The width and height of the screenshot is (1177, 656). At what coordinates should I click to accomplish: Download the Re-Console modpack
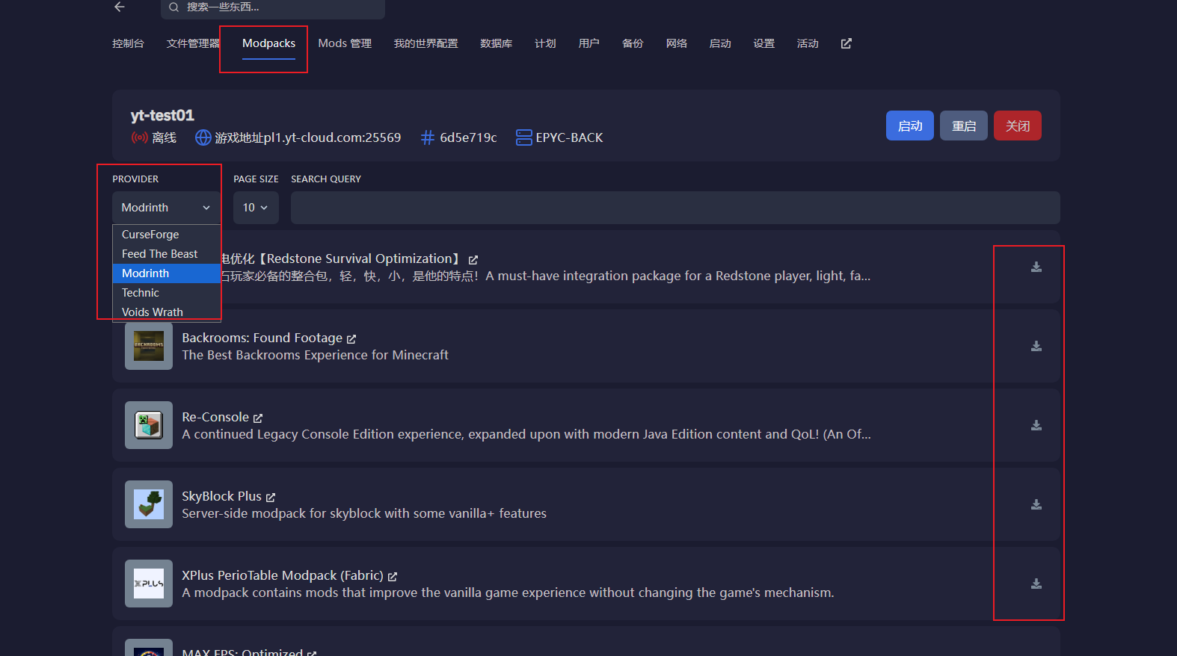click(x=1036, y=425)
